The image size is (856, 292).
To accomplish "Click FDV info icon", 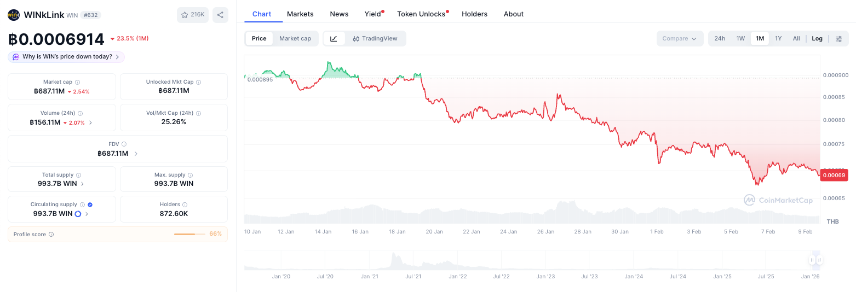I will (x=124, y=144).
